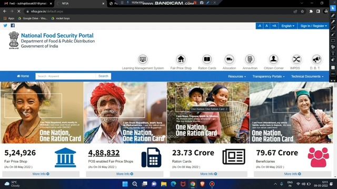The width and height of the screenshot is (337, 189).
Task: Open the Fair Price Shop house icon
Action: click(181, 59)
